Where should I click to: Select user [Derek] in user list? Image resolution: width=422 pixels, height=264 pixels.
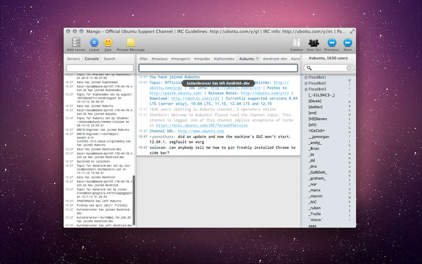(315, 101)
